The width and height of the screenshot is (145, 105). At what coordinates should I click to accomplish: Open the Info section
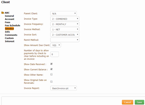pos(7,32)
